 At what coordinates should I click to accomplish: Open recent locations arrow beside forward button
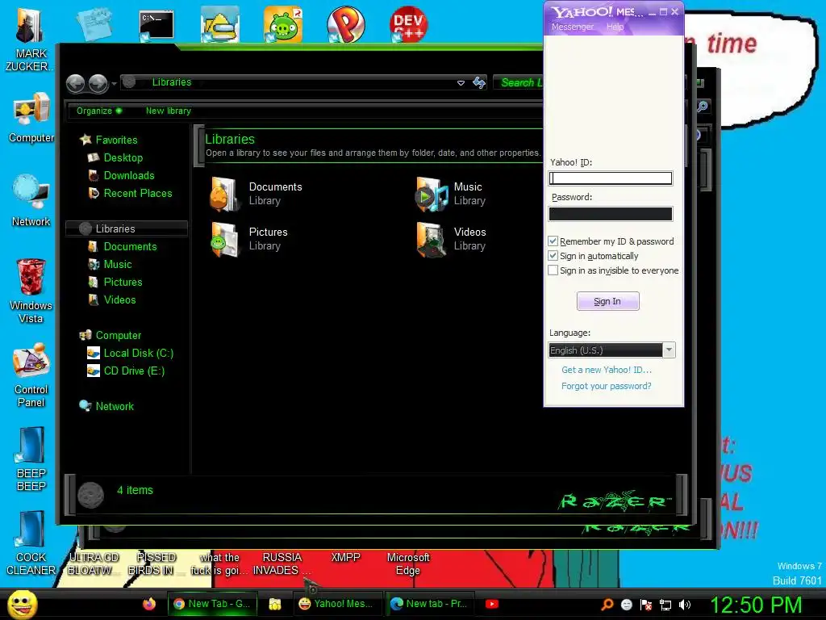[x=114, y=84]
